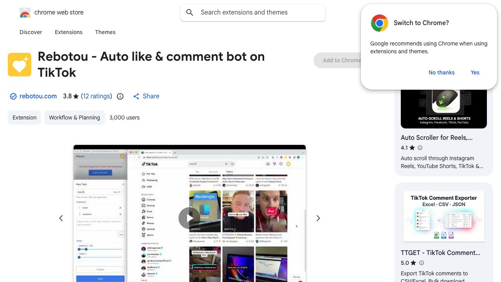The height and width of the screenshot is (282, 501).
Task: Click the 3.8 star rating value
Action: pyautogui.click(x=67, y=96)
